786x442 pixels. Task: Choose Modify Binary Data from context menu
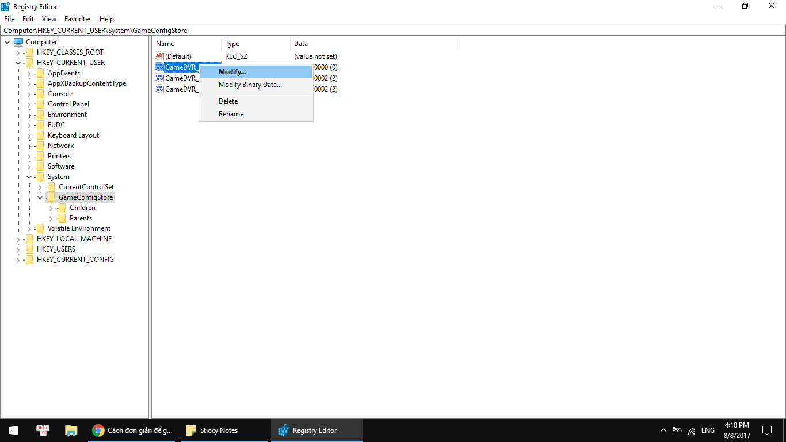coord(250,85)
